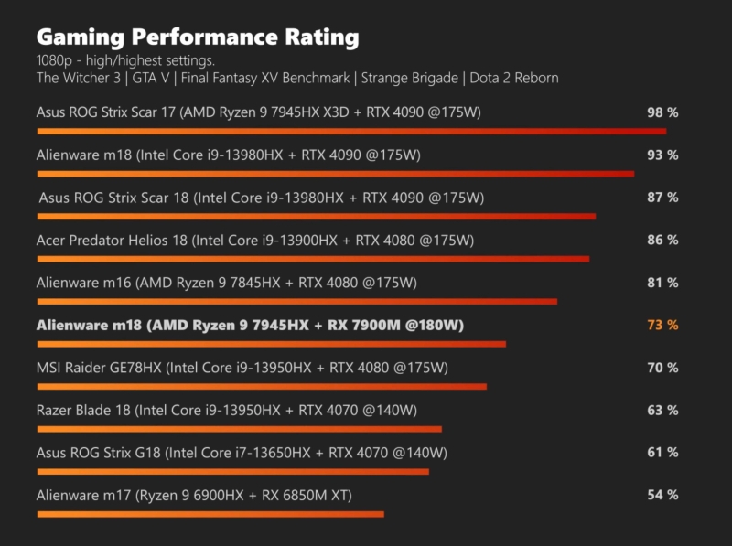
Task: Select the bold Alienware m18 RX 7900M label
Action: pos(251,325)
